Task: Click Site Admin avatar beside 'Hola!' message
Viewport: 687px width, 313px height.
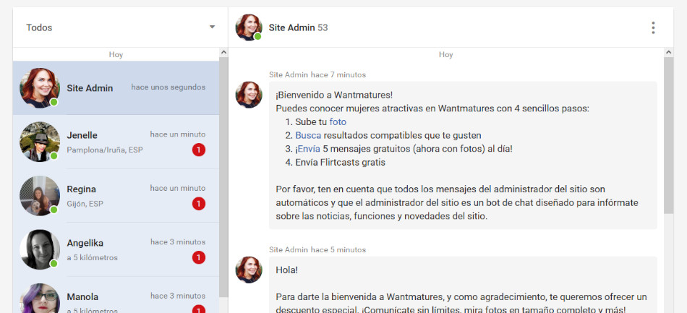Action: click(249, 270)
